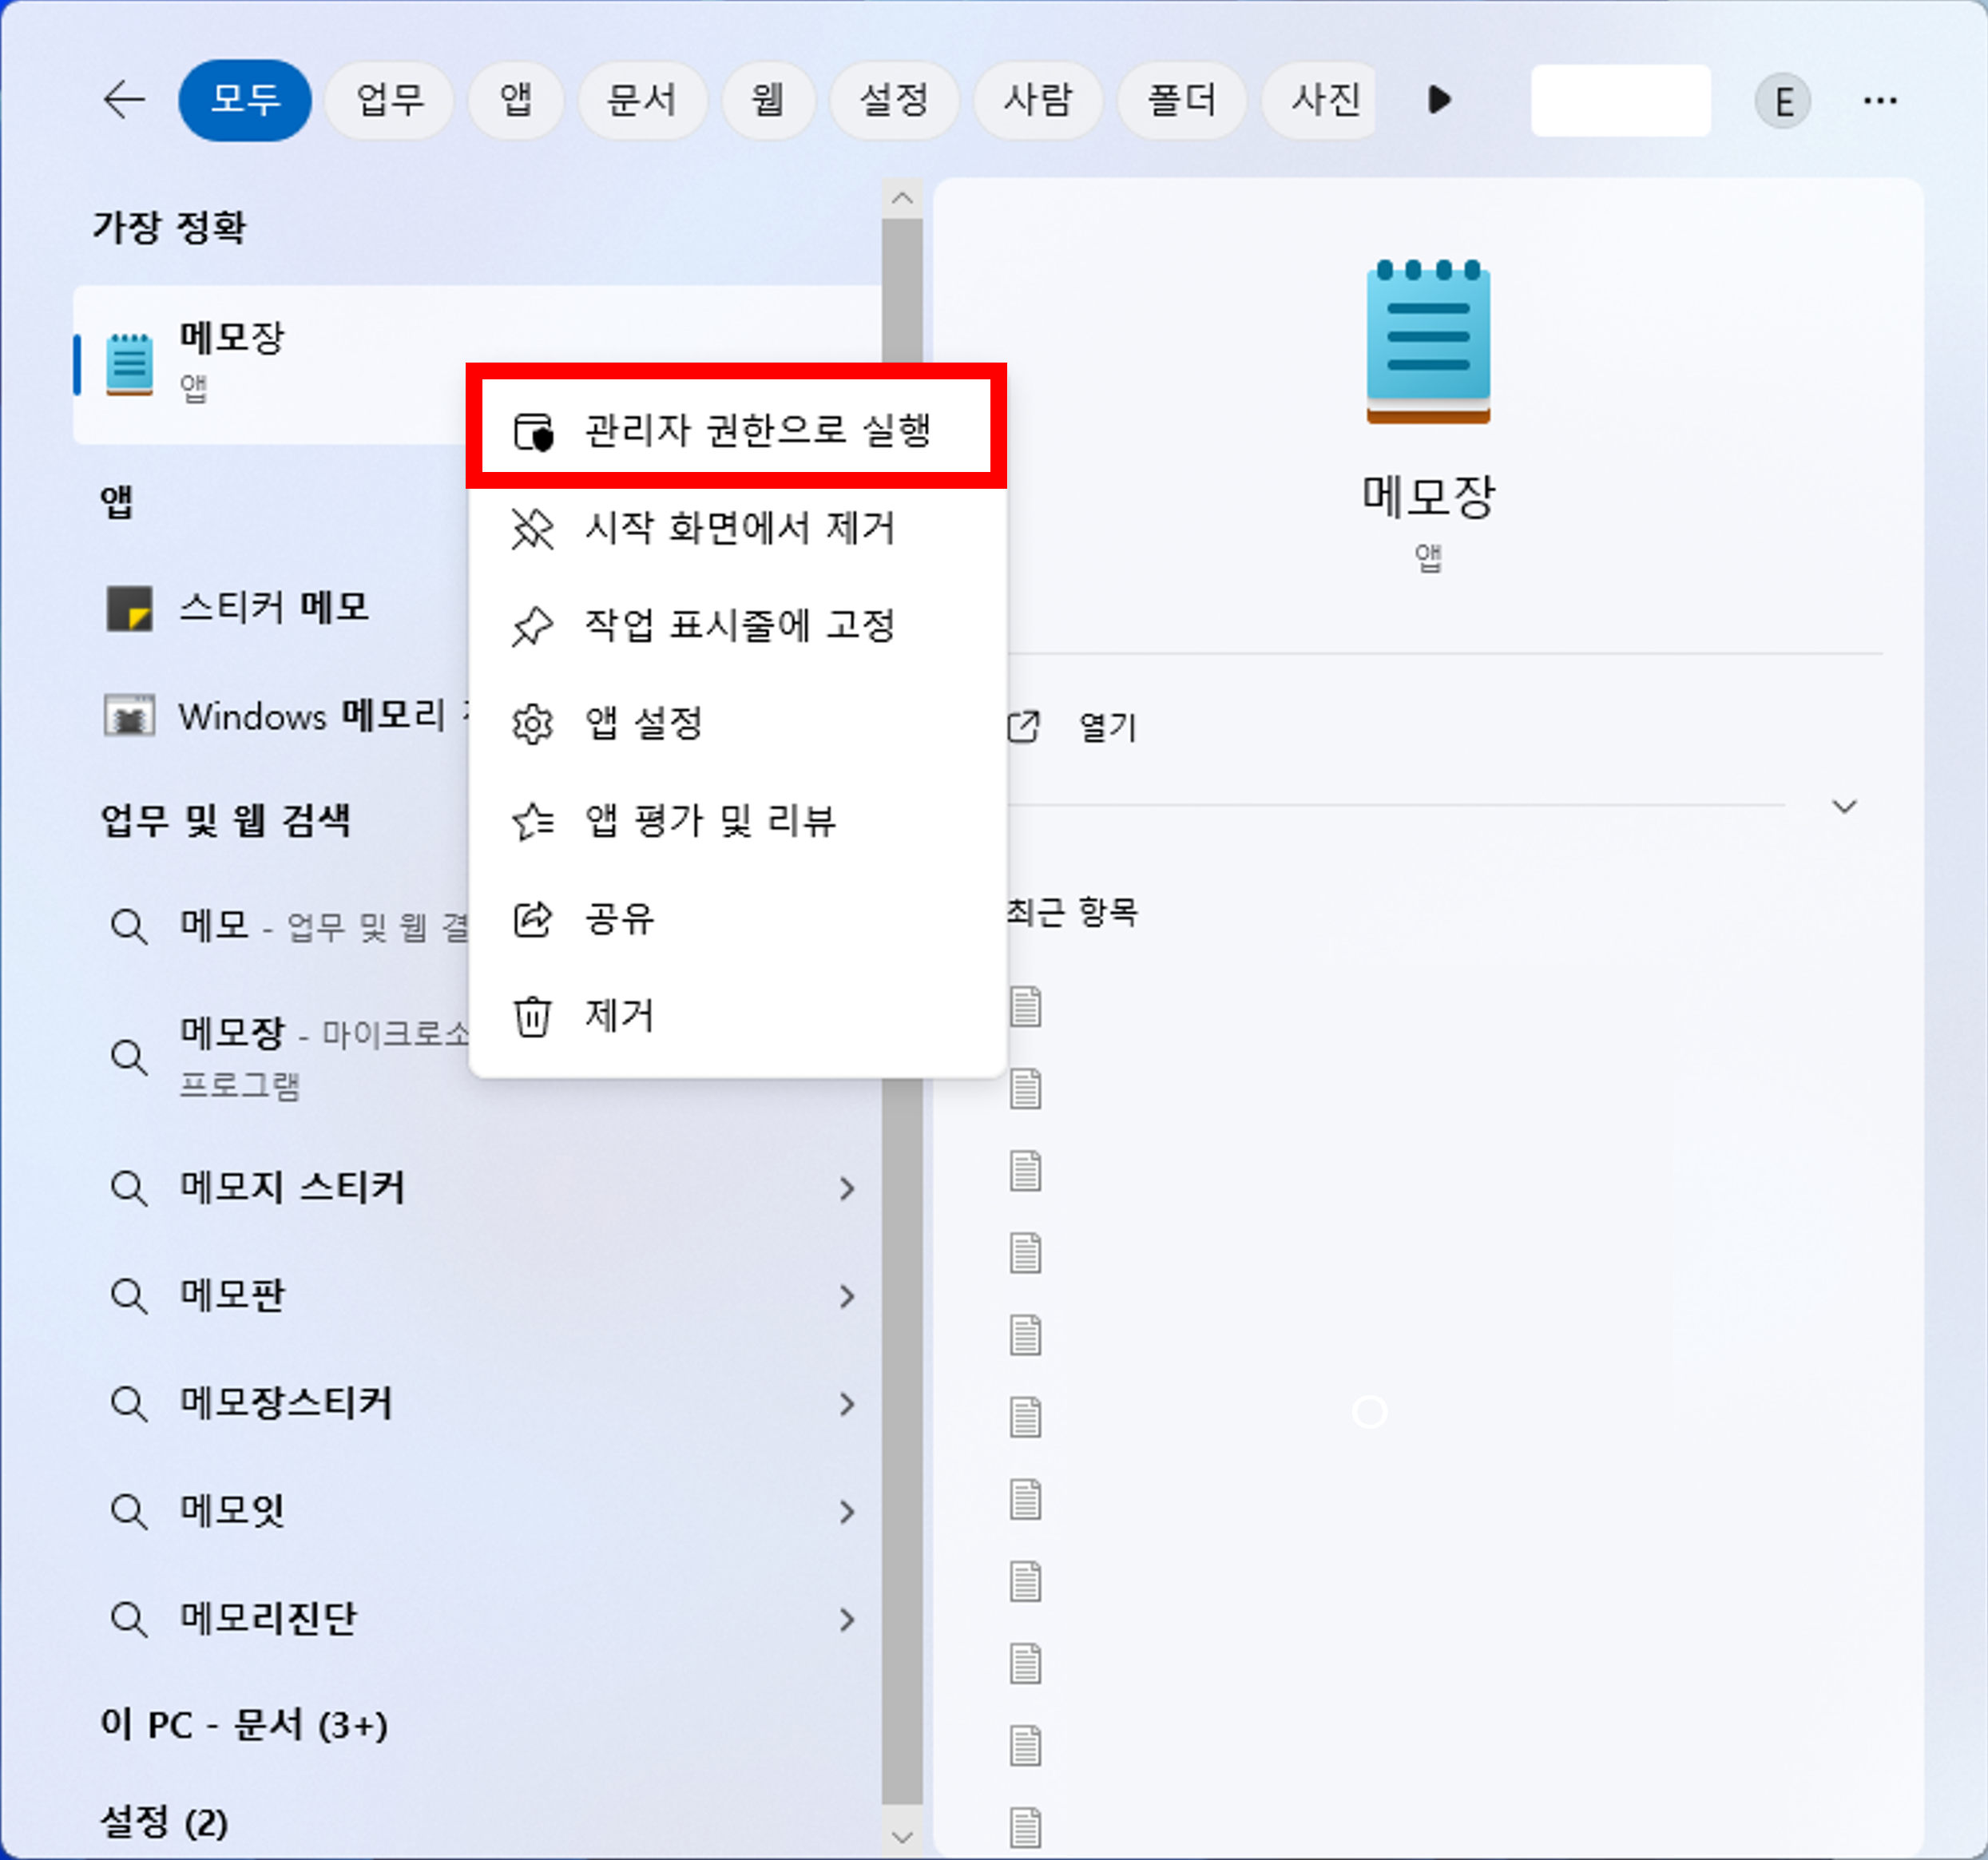Click the large 메모장 app icon in preview
The height and width of the screenshot is (1860, 1988).
point(1427,341)
